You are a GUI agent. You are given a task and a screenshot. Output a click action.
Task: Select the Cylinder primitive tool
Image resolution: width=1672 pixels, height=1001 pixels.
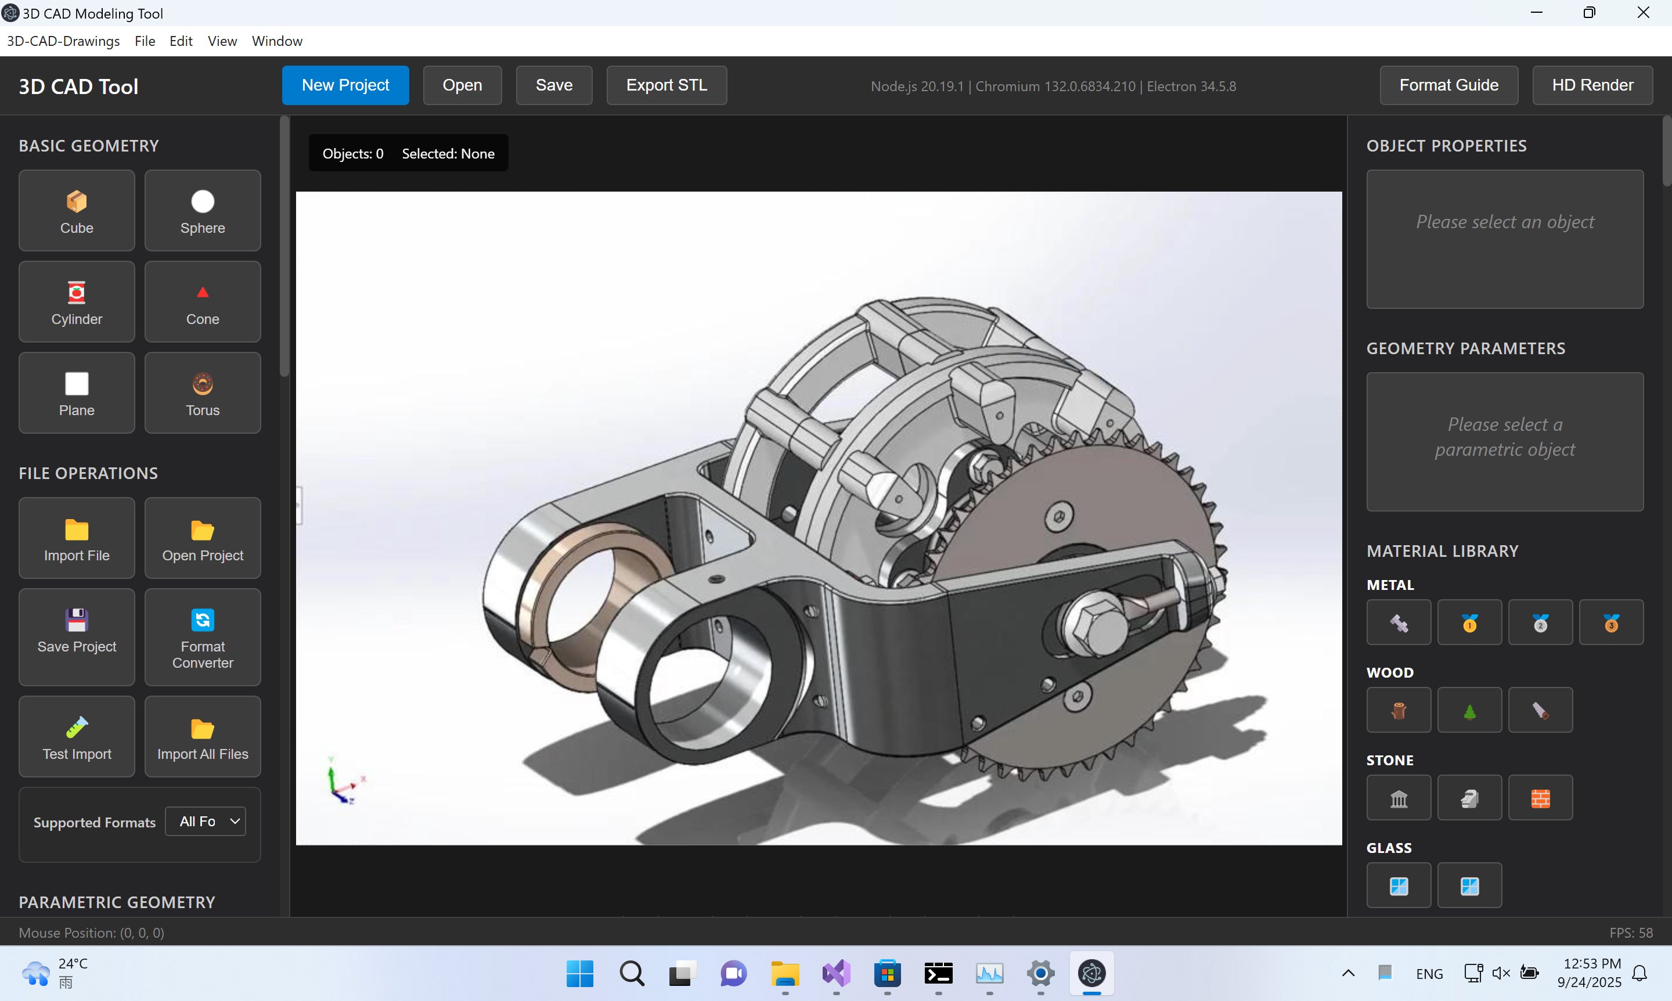(x=76, y=301)
